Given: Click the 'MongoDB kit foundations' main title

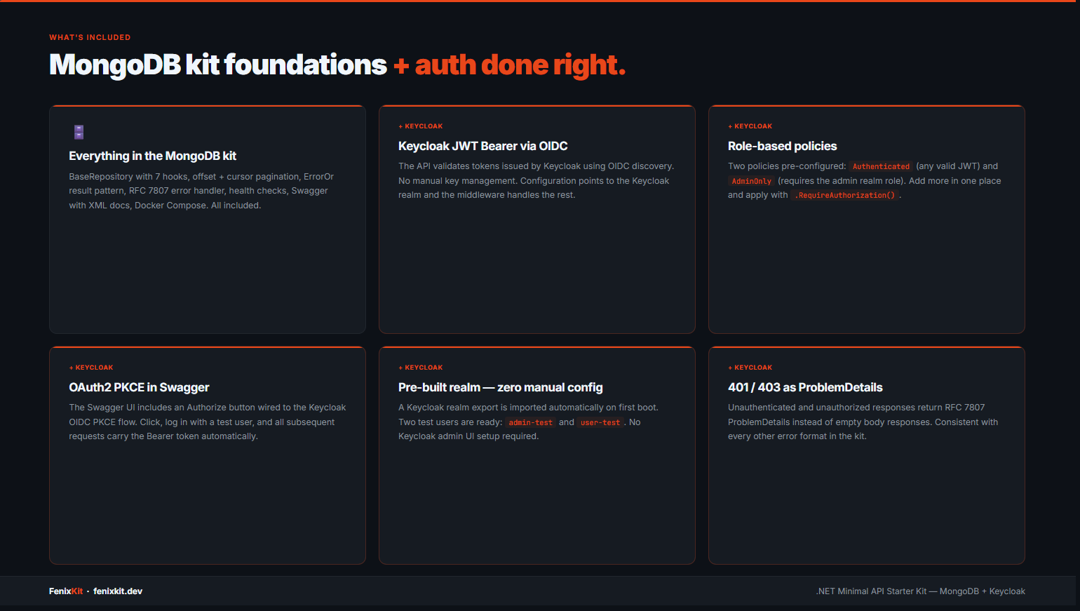Looking at the screenshot, I should pos(218,65).
